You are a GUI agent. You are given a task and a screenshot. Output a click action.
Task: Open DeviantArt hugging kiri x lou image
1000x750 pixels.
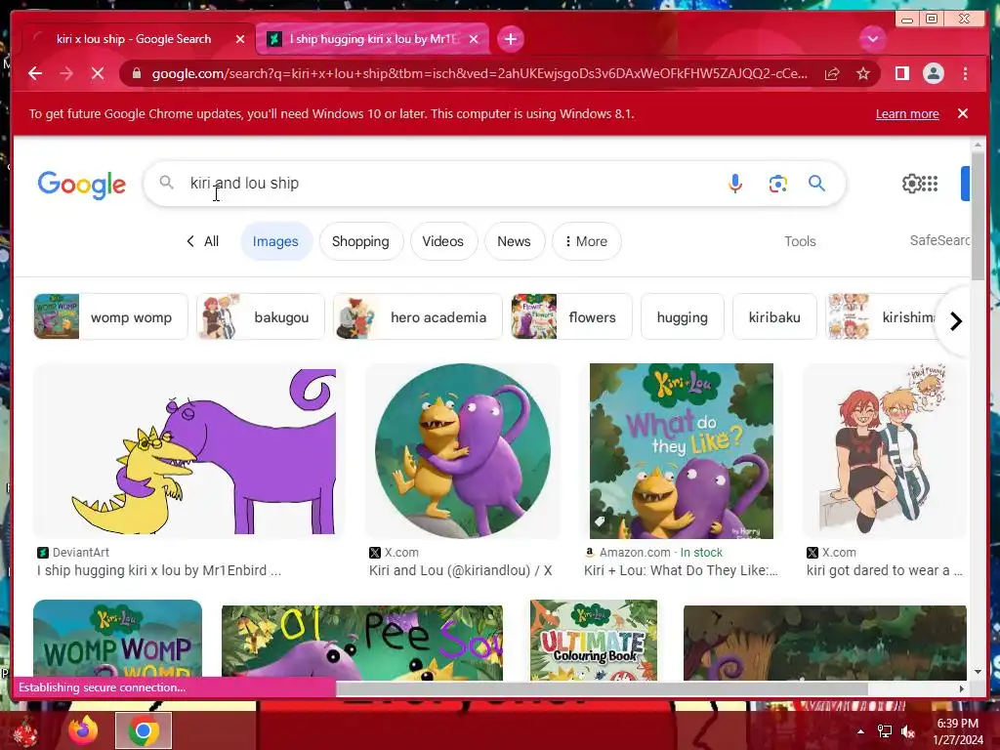coord(188,450)
